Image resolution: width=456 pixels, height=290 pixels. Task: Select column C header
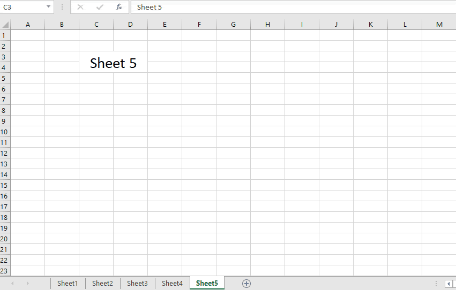(96, 25)
